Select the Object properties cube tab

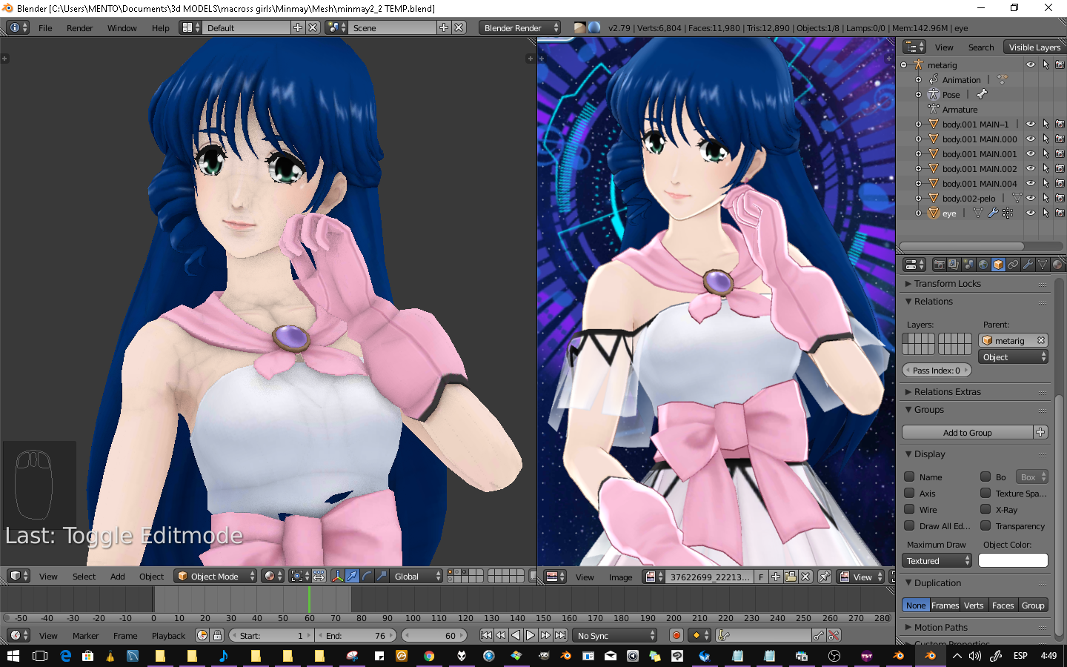pos(998,265)
